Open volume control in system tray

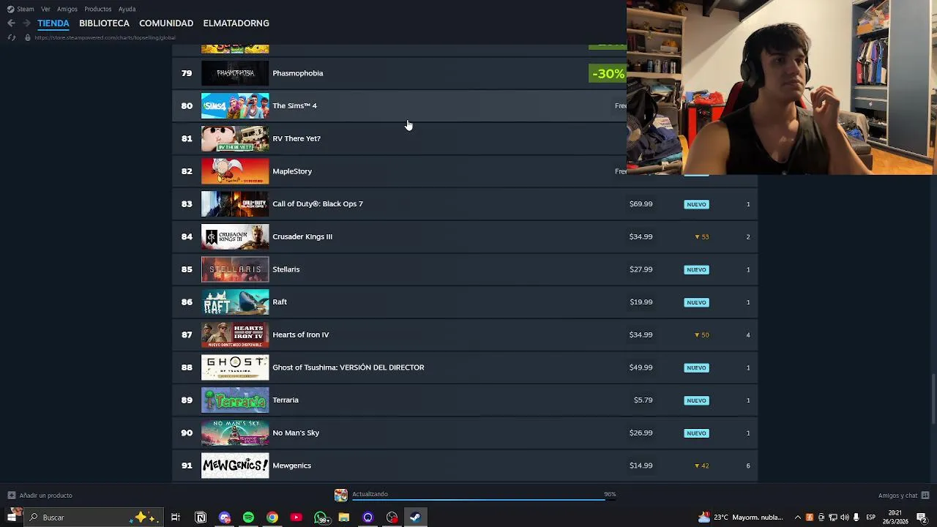[x=844, y=517]
